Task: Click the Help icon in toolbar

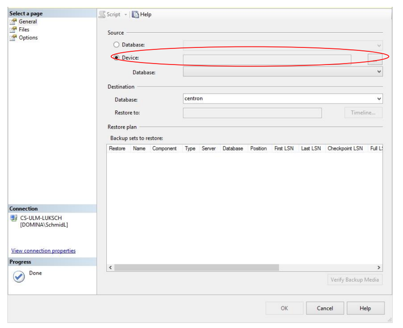Action: coord(136,15)
